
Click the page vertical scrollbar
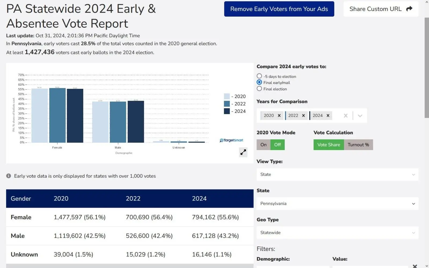[427, 67]
